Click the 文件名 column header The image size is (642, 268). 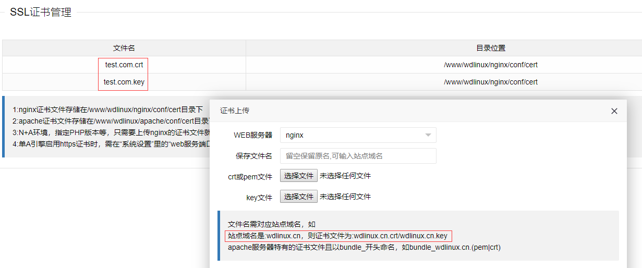pos(124,48)
